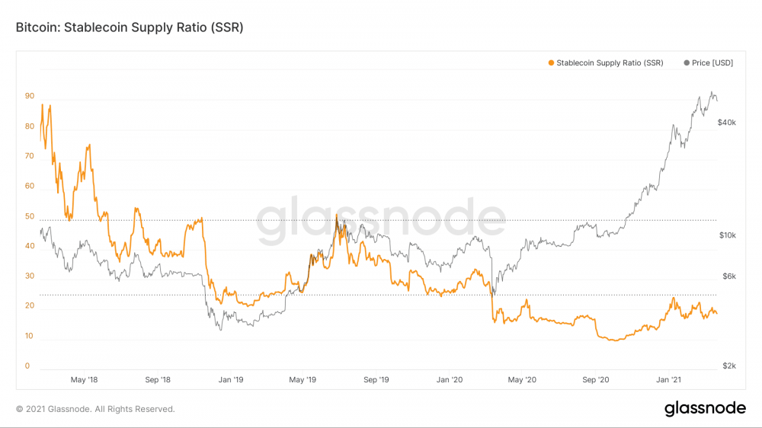The width and height of the screenshot is (762, 428).
Task: Click the orange SSR legend dot
Action: click(x=551, y=63)
